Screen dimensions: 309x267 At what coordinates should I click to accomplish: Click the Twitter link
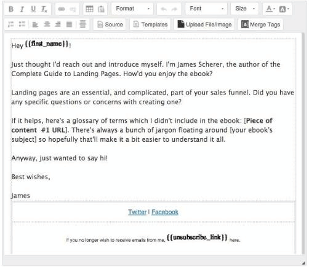click(137, 212)
